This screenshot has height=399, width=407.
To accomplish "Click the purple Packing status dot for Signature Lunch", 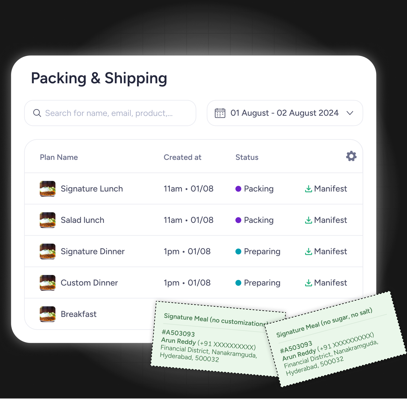I will [x=238, y=189].
